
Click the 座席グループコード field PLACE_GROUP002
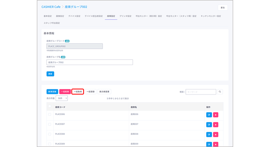coord(75,46)
